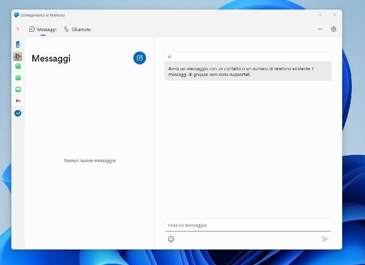Viewport: 365px width, 265px height.
Task: Open the emoji picker smiley icon
Action: click(x=171, y=239)
